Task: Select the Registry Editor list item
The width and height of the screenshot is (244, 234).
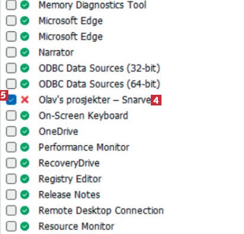Action: 70,179
